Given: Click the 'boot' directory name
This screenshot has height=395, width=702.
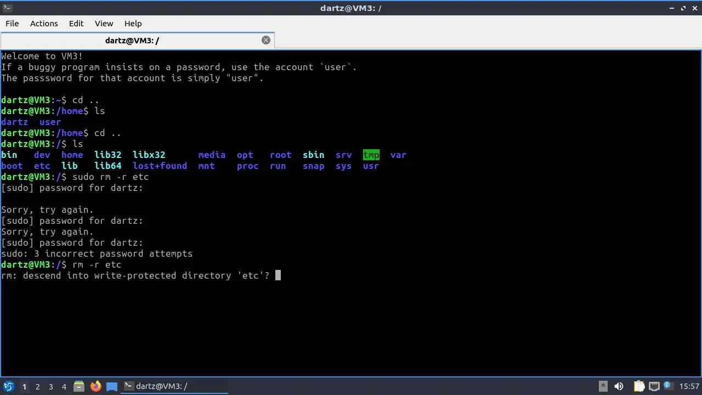Looking at the screenshot, I should 12,166.
